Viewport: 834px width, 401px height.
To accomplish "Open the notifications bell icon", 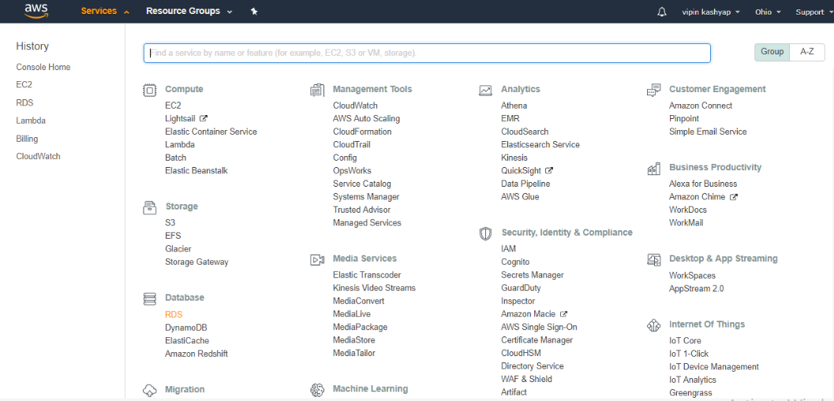I will [662, 12].
